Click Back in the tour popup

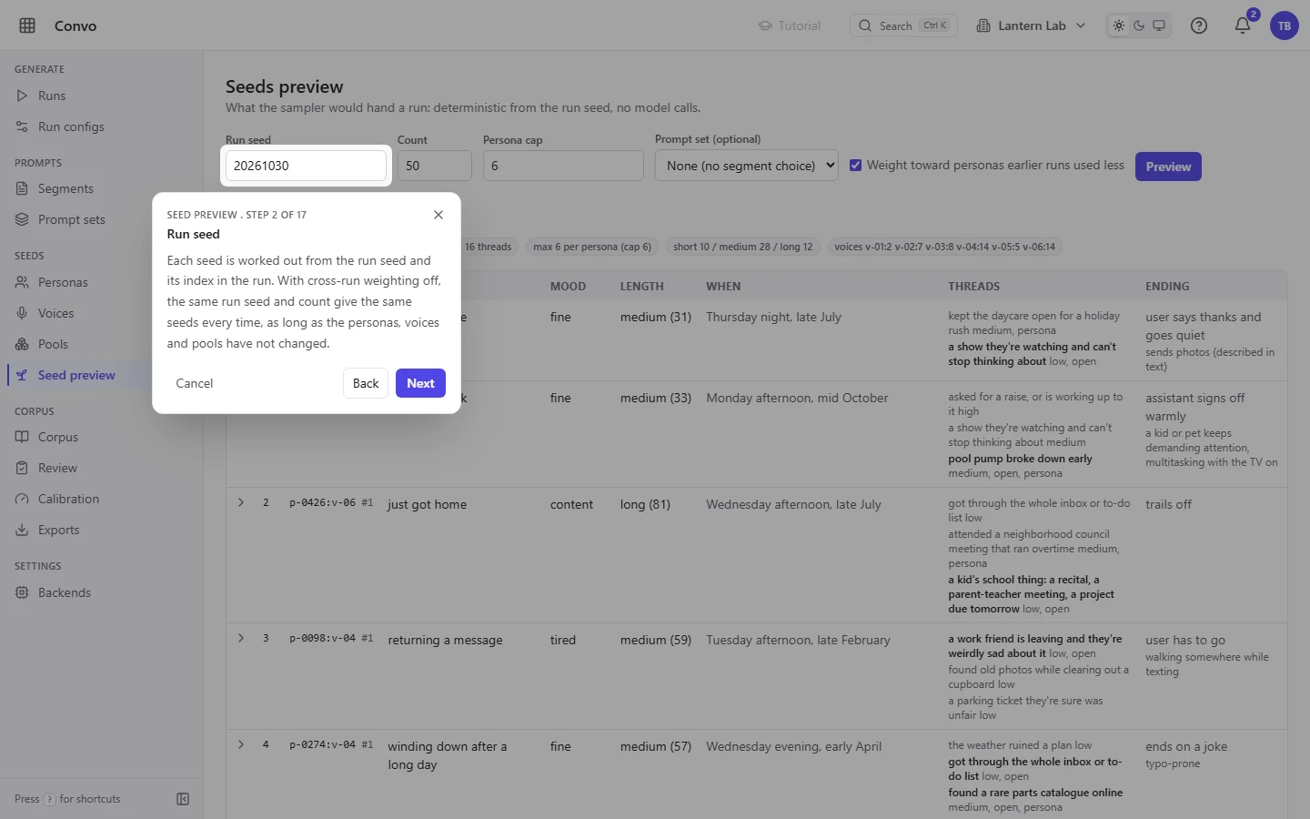366,383
